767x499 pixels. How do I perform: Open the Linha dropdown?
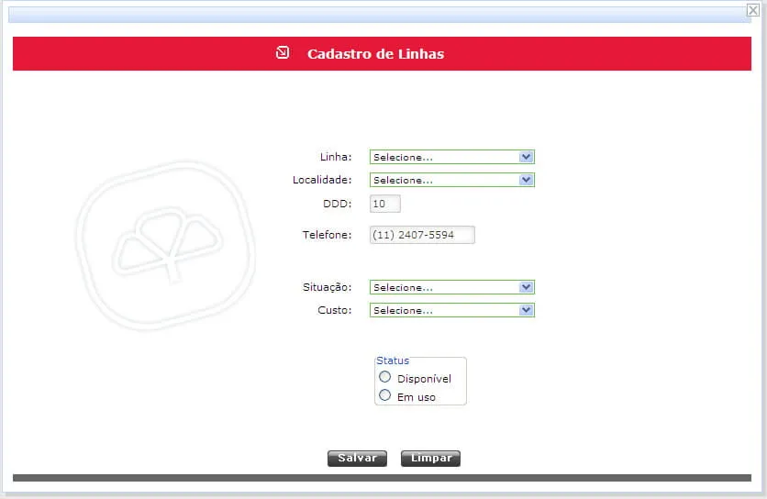point(452,157)
